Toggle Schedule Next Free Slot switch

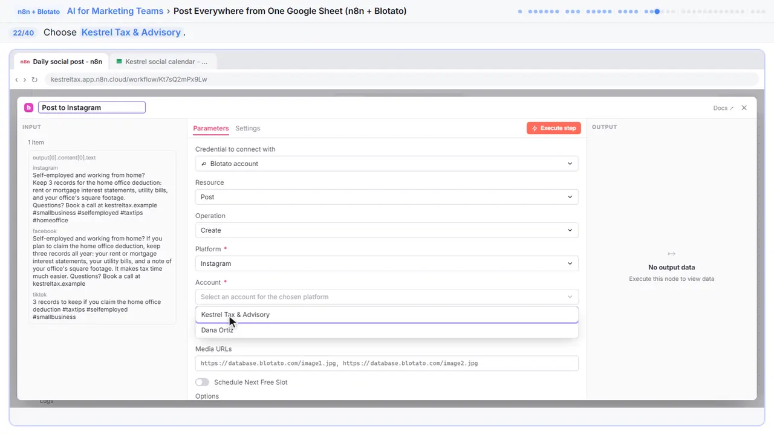pos(202,382)
